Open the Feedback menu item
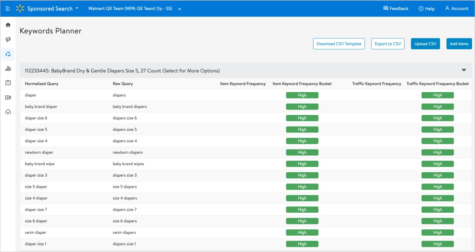The image size is (475, 252). coord(396,9)
